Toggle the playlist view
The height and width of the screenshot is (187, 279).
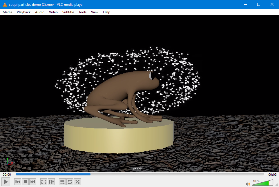pos(62,182)
